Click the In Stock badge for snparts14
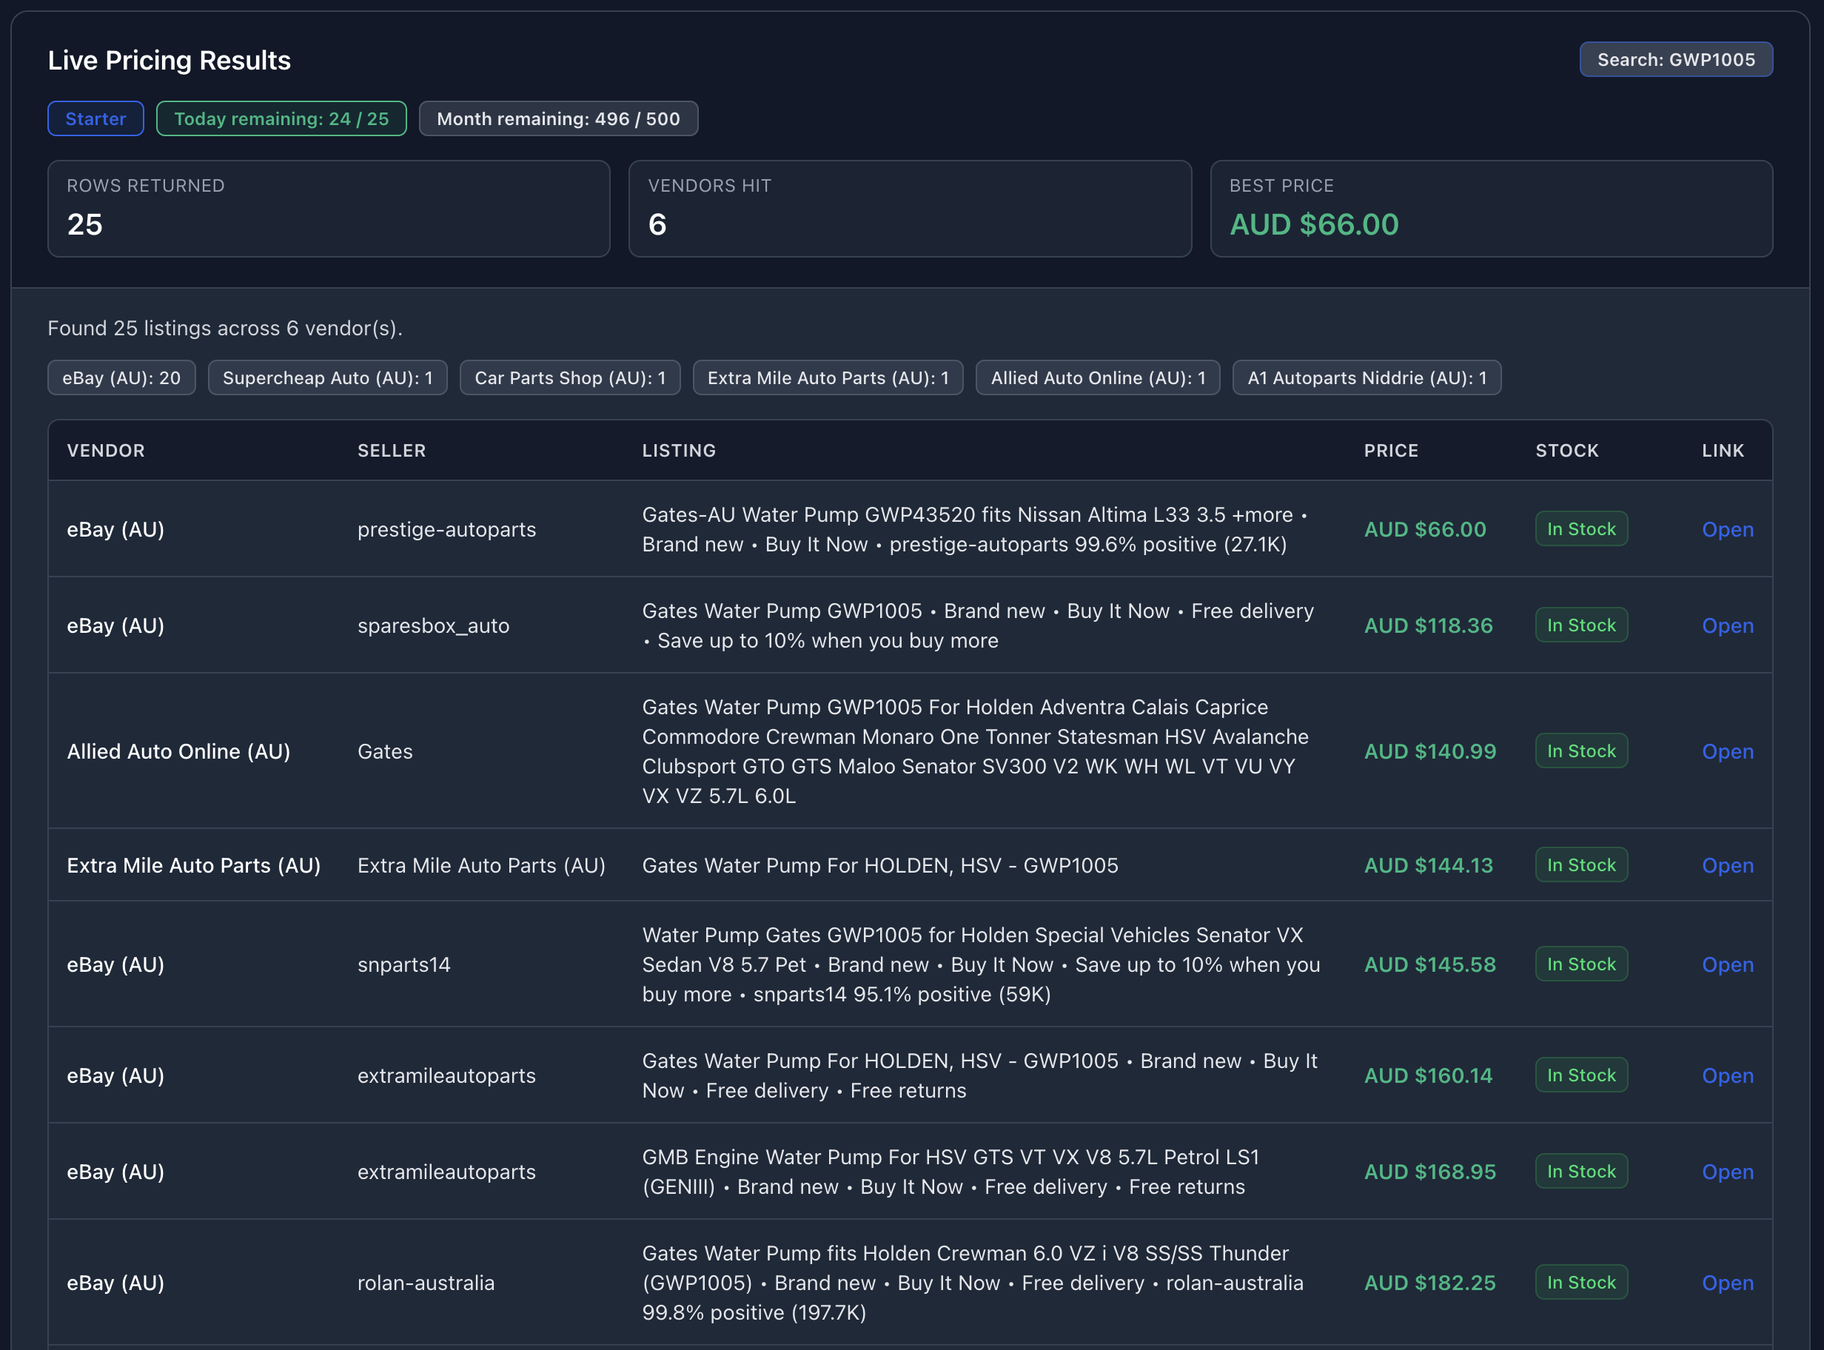1824x1350 pixels. click(x=1581, y=965)
